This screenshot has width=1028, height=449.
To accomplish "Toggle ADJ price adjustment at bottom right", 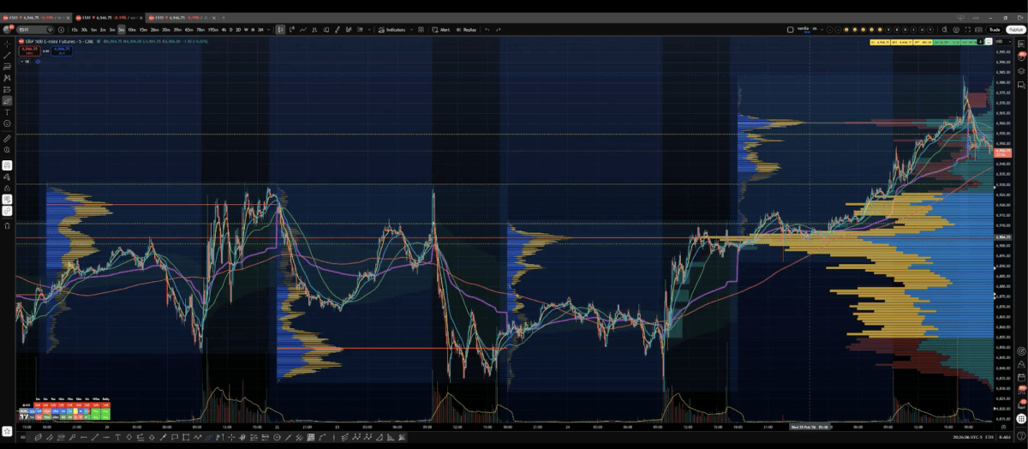I will click(x=1005, y=437).
